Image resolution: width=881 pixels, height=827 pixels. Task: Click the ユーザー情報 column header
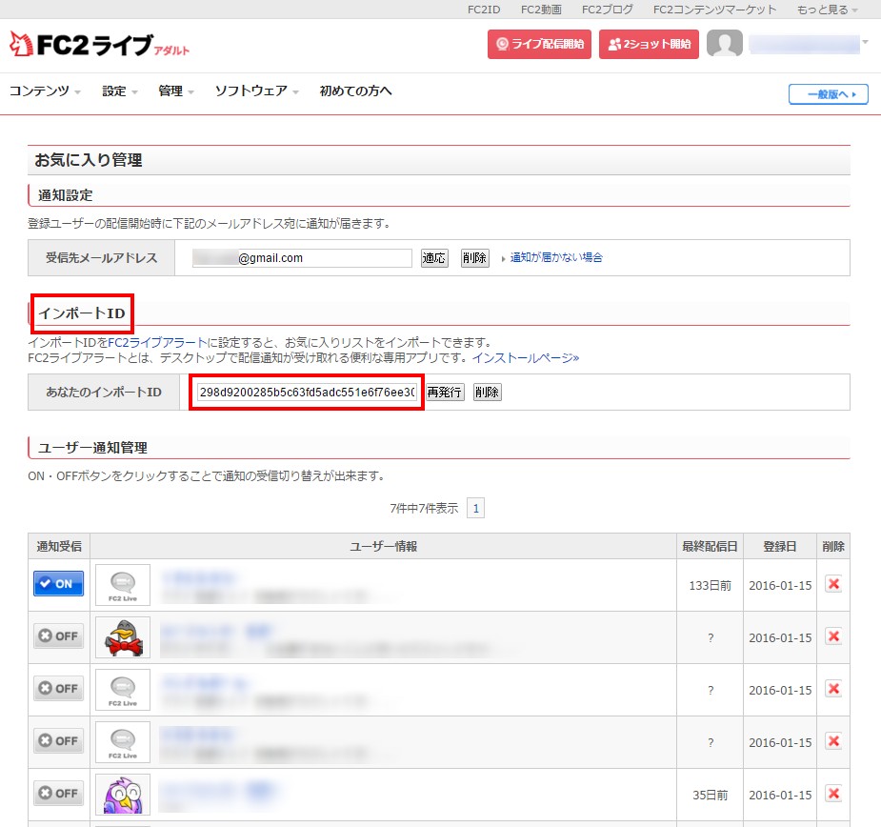(384, 547)
